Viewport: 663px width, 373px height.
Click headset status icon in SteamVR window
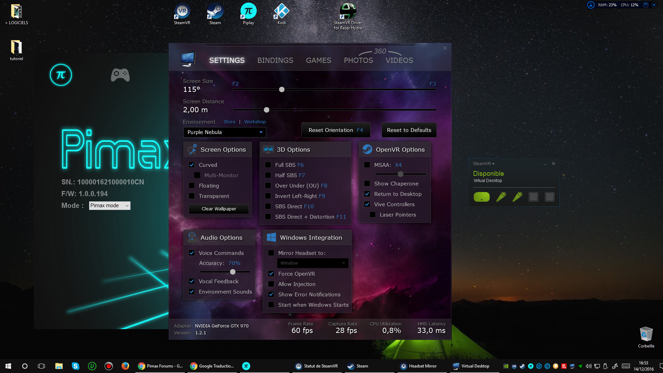(x=482, y=197)
